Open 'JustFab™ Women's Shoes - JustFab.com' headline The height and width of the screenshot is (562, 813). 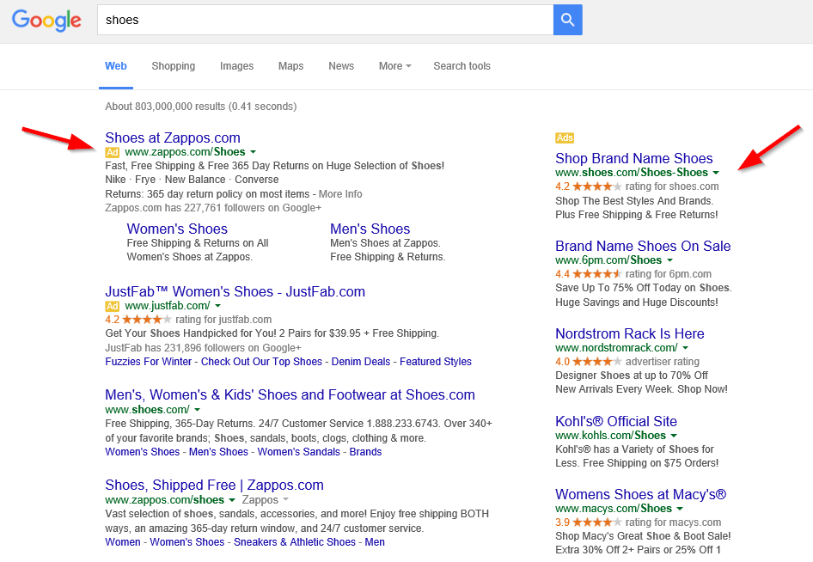click(x=235, y=291)
